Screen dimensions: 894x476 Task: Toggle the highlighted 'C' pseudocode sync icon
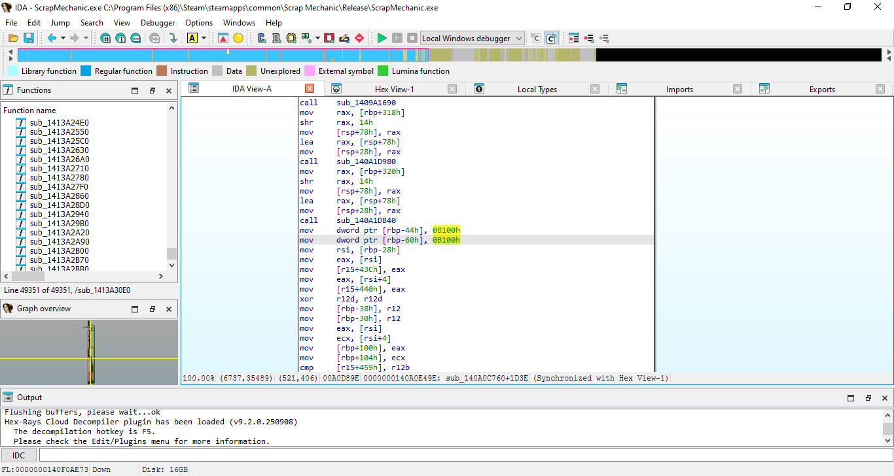[x=551, y=38]
